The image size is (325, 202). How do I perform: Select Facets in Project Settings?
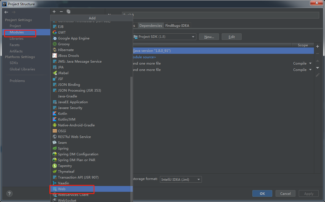[x=15, y=45]
